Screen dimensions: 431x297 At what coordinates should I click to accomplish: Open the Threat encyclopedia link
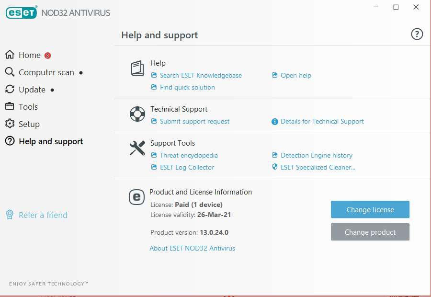click(189, 155)
